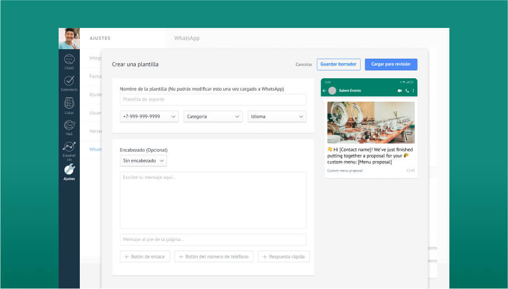
Task: Click the Salem Events contact name
Action: (x=350, y=91)
